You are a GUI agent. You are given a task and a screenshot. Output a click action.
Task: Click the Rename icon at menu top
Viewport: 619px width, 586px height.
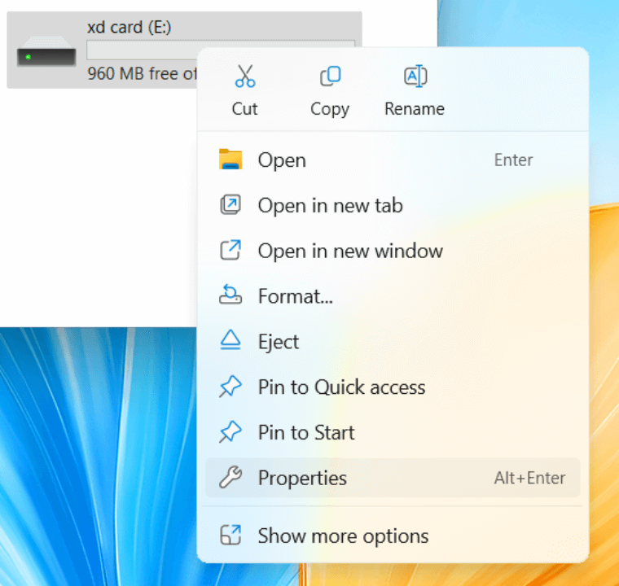pyautogui.click(x=415, y=77)
